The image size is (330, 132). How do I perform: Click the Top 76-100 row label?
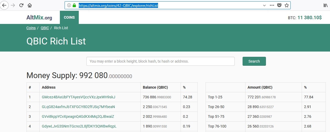(x=217, y=126)
